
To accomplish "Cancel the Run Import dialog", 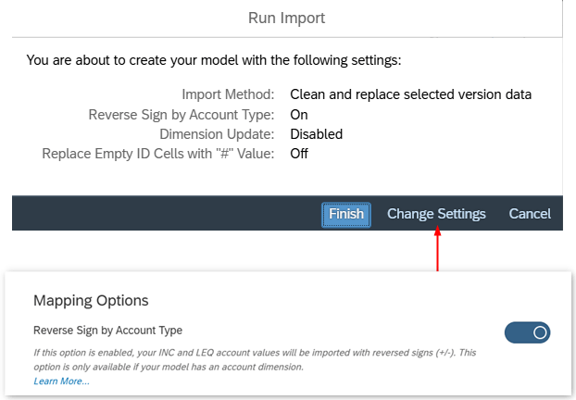I will [530, 214].
